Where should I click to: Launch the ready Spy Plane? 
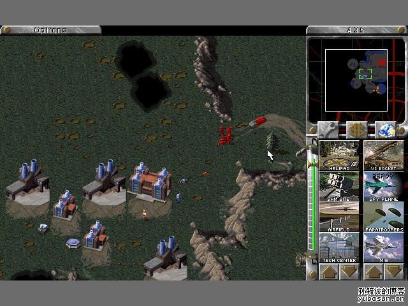coord(384,186)
